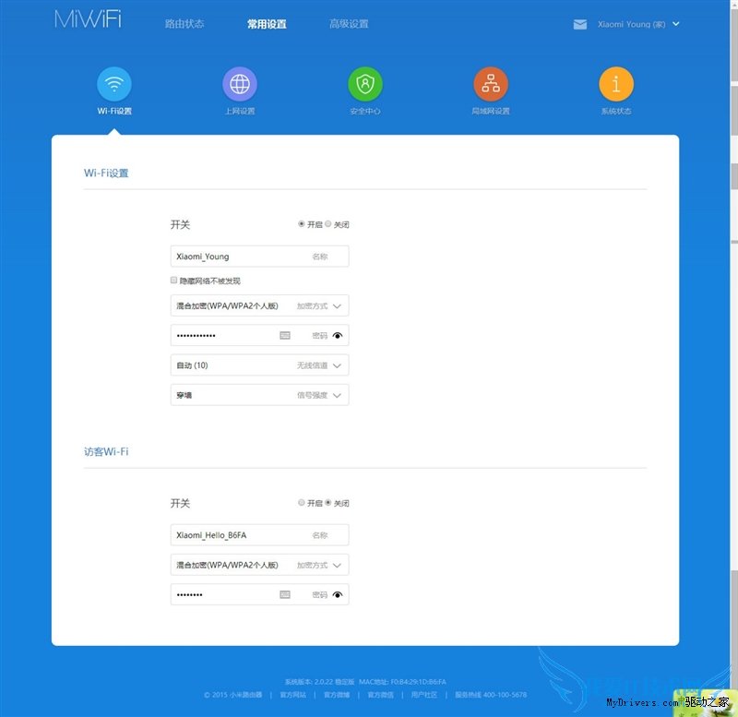Viewport: 738px width, 717px height.
Task: Click the MiWiFi logo
Action: point(88,19)
